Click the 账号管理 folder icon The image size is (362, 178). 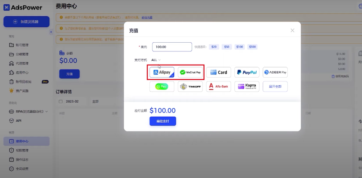pyautogui.click(x=11, y=45)
